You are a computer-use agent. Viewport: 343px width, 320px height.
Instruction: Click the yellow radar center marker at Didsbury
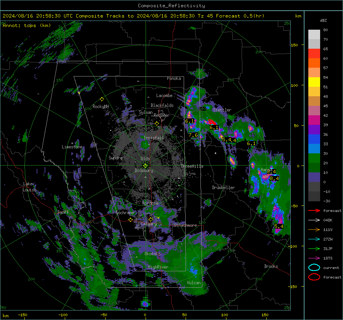145,166
